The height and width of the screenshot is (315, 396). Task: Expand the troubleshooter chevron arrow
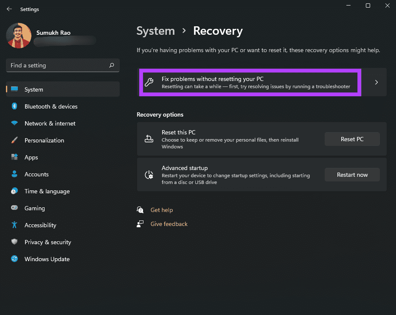point(376,82)
